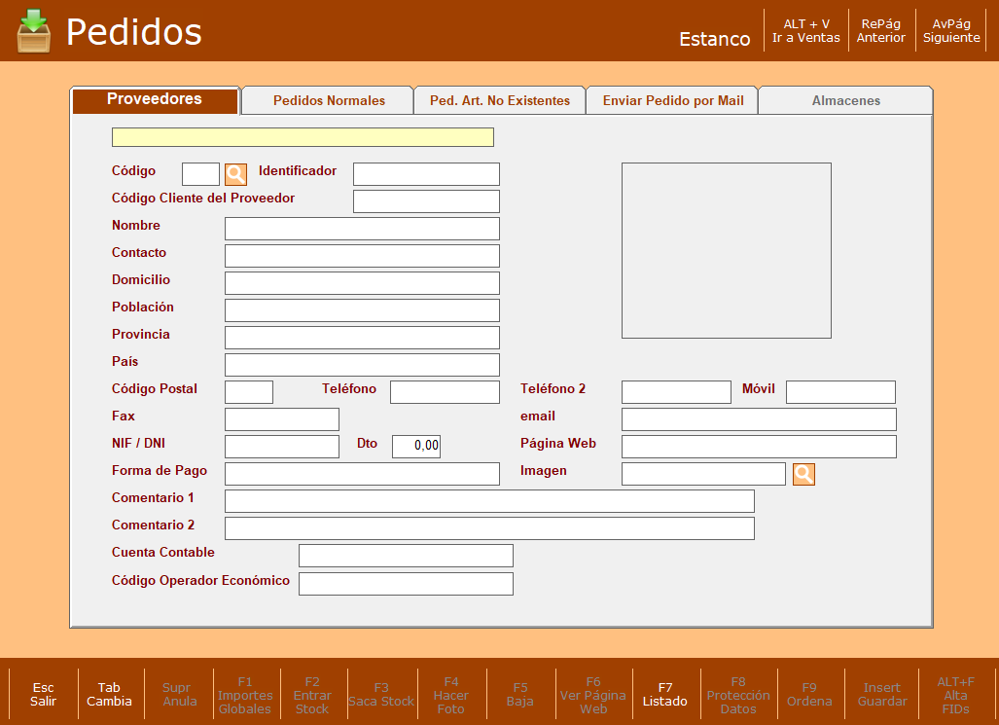This screenshot has height=725, width=999.
Task: Click the Teléfono 2 input field
Action: [x=676, y=392]
